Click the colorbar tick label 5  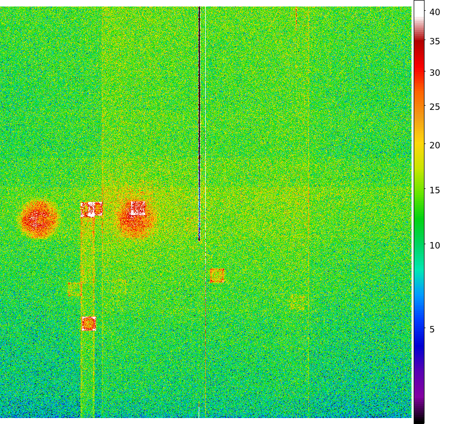[x=432, y=330]
